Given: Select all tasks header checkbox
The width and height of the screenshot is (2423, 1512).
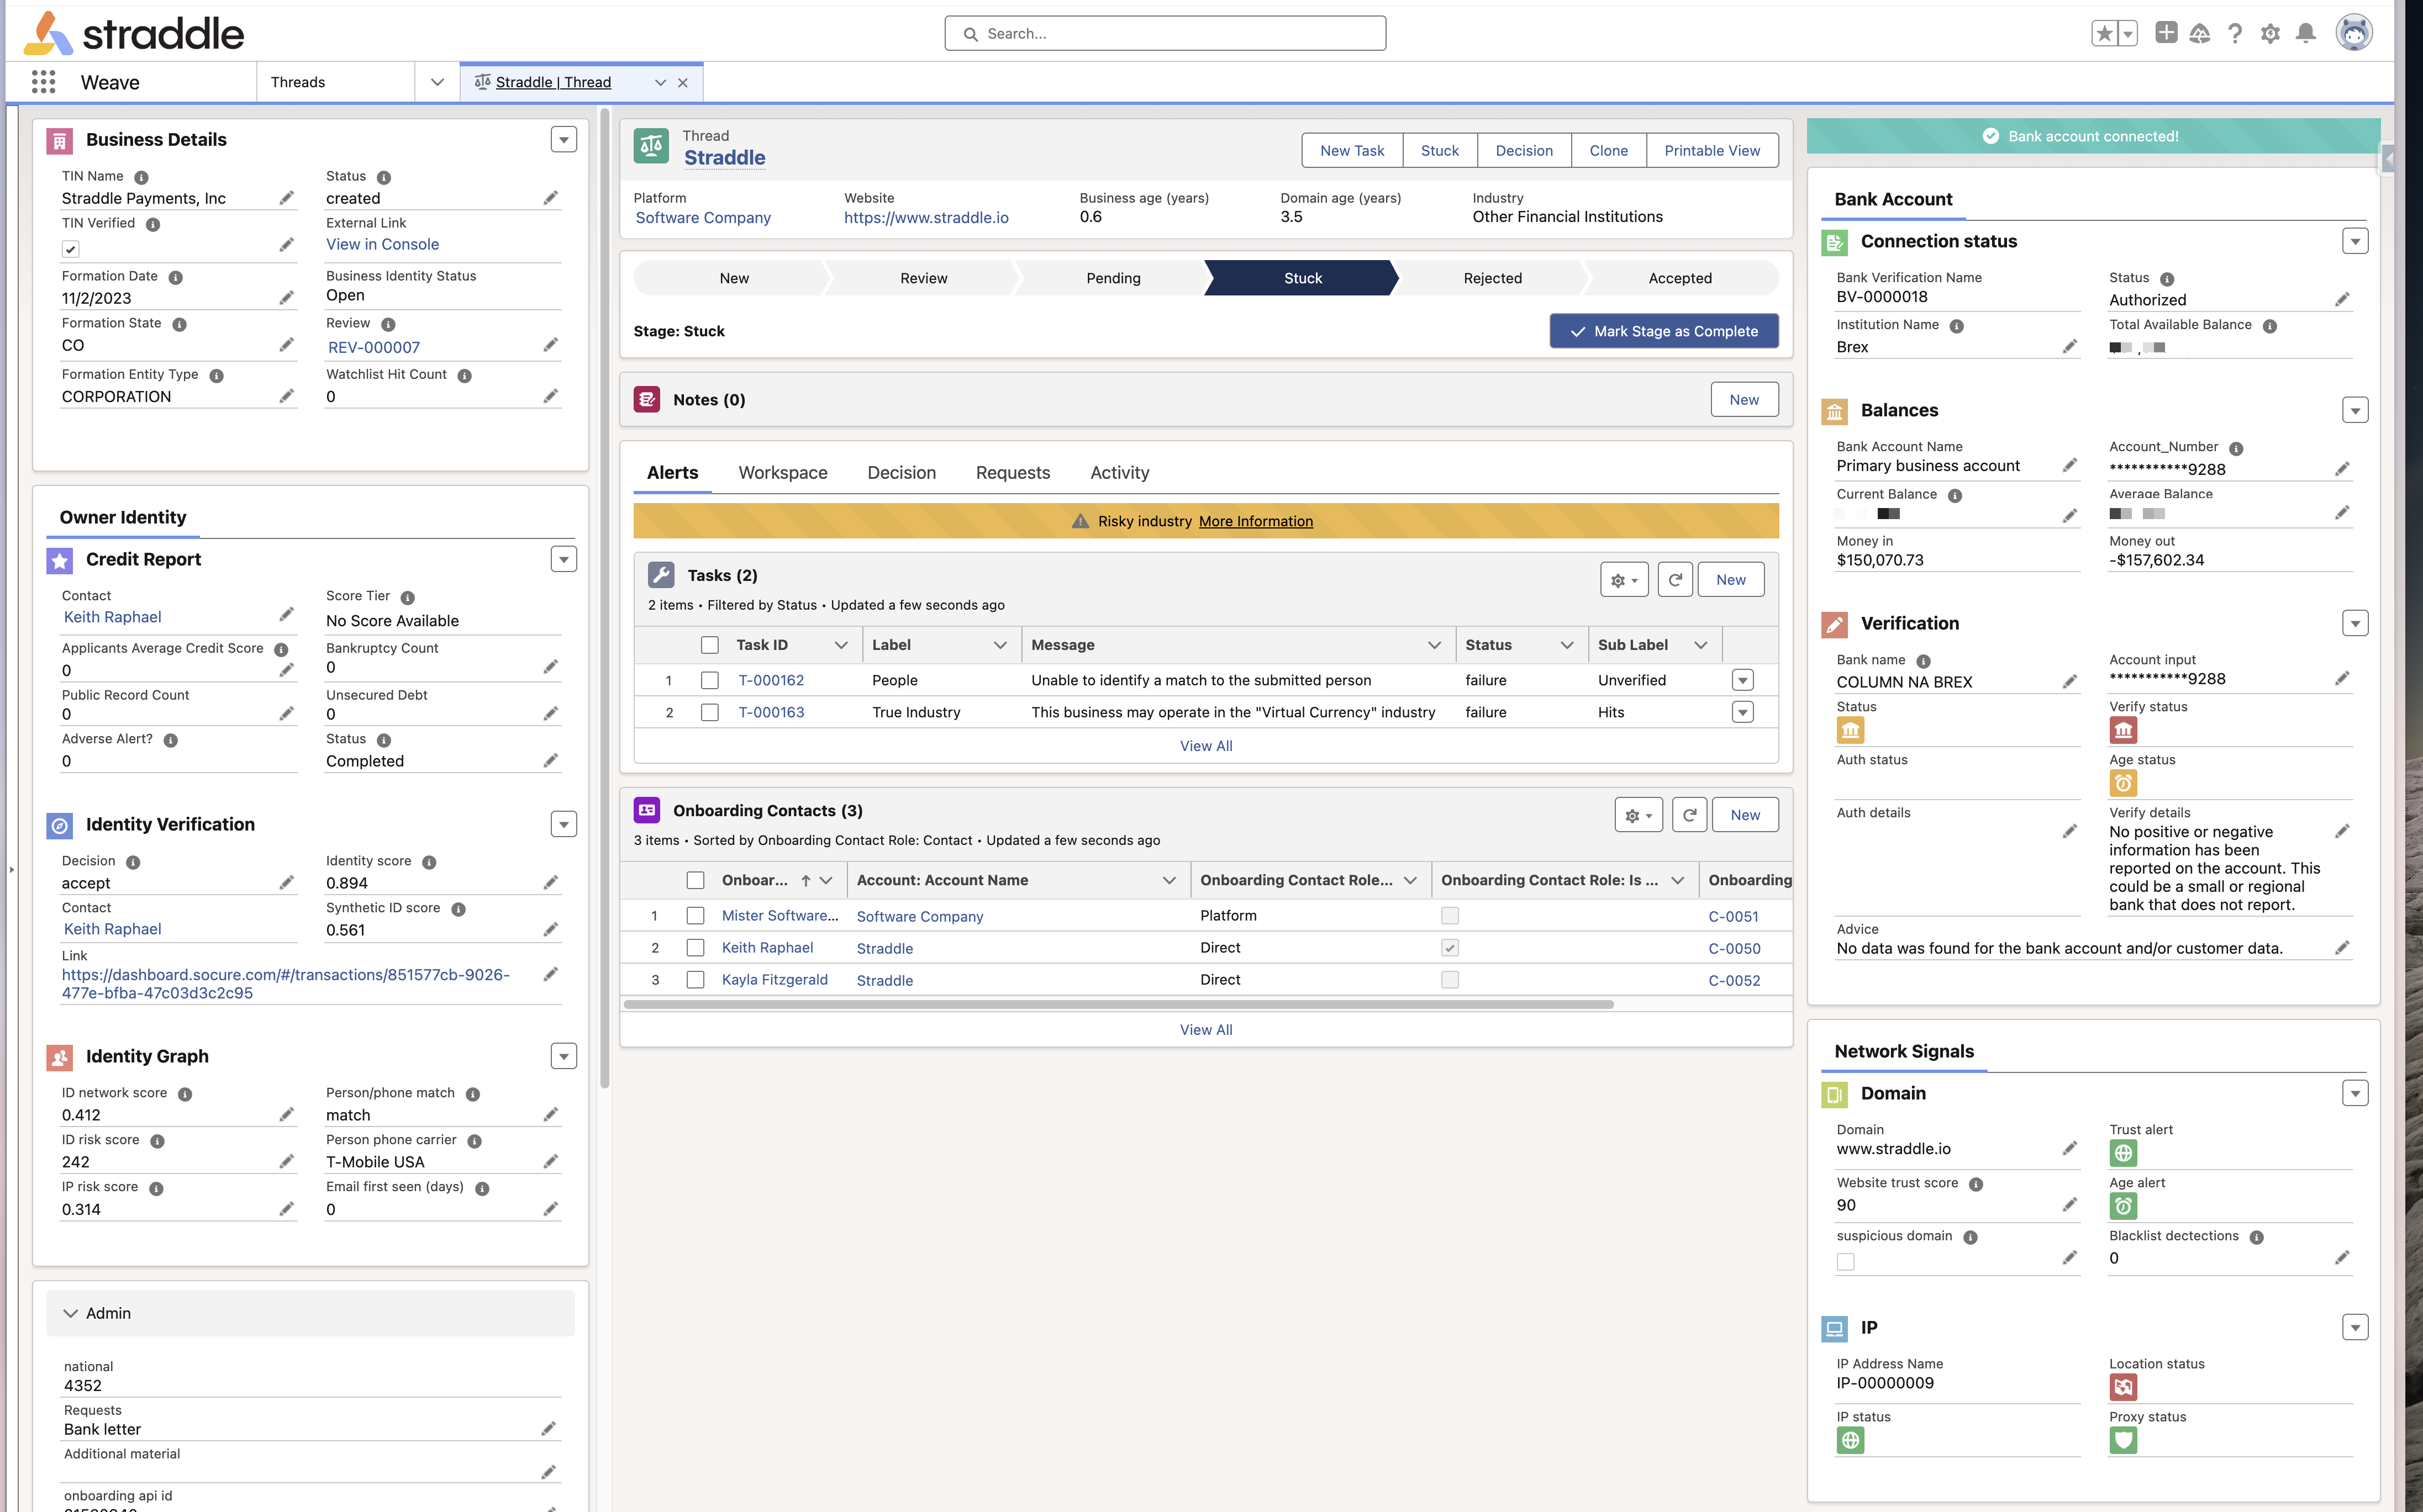Looking at the screenshot, I should [x=709, y=646].
